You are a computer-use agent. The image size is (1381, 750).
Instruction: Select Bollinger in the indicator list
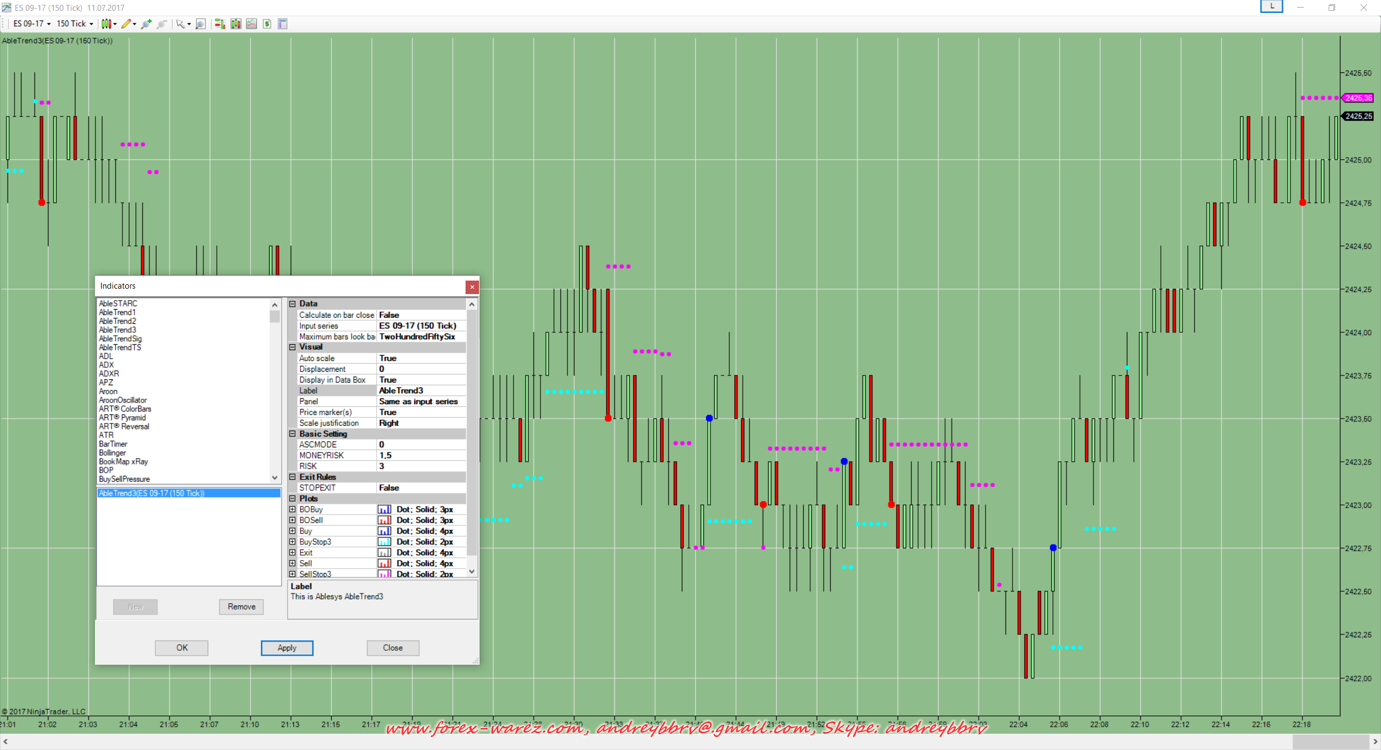pyautogui.click(x=112, y=453)
